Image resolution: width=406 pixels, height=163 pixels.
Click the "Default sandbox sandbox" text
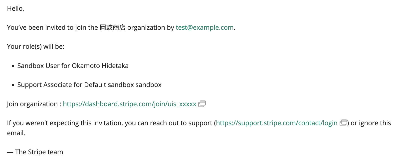(x=123, y=85)
